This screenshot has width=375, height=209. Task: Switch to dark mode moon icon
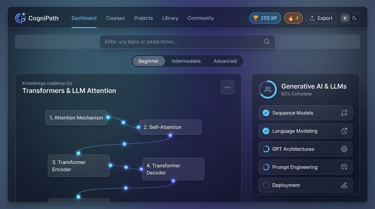355,18
